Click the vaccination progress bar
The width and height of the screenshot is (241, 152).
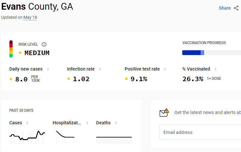pos(212,52)
